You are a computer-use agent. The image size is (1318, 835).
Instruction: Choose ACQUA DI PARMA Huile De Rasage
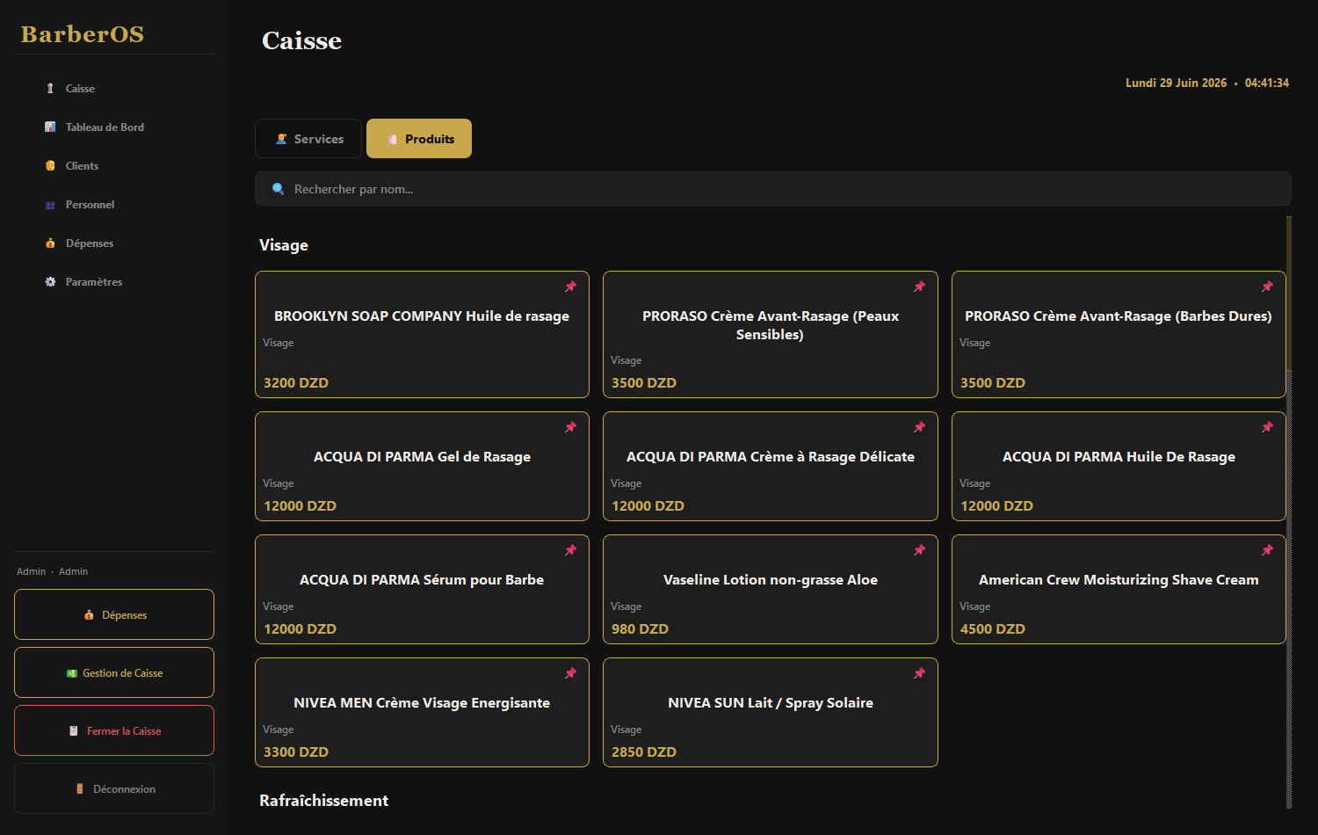tap(1119, 467)
